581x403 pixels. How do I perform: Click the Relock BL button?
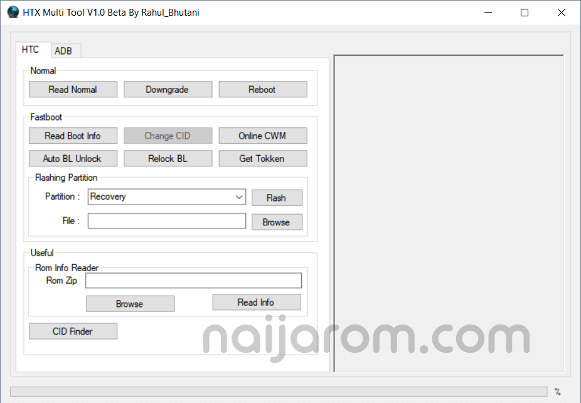tap(168, 158)
